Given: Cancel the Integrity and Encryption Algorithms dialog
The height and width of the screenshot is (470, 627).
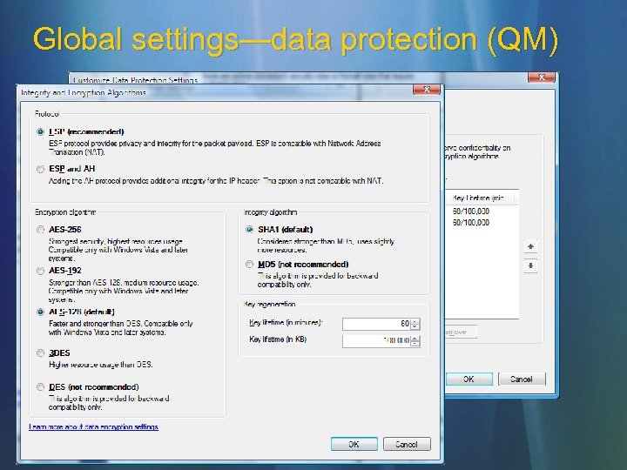Looking at the screenshot, I should [407, 444].
